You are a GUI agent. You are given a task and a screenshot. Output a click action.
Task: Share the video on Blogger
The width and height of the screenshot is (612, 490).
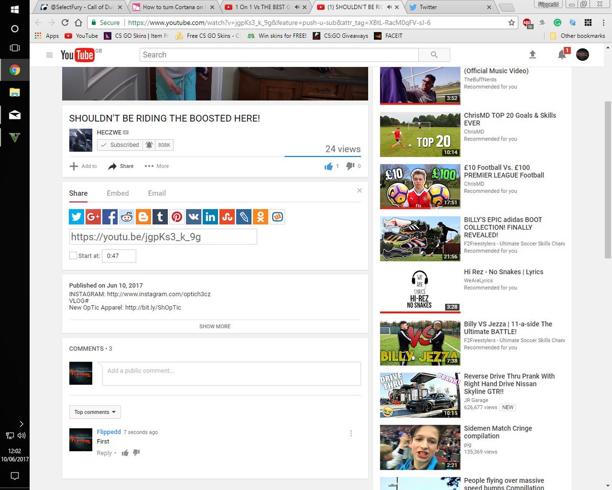(x=143, y=217)
